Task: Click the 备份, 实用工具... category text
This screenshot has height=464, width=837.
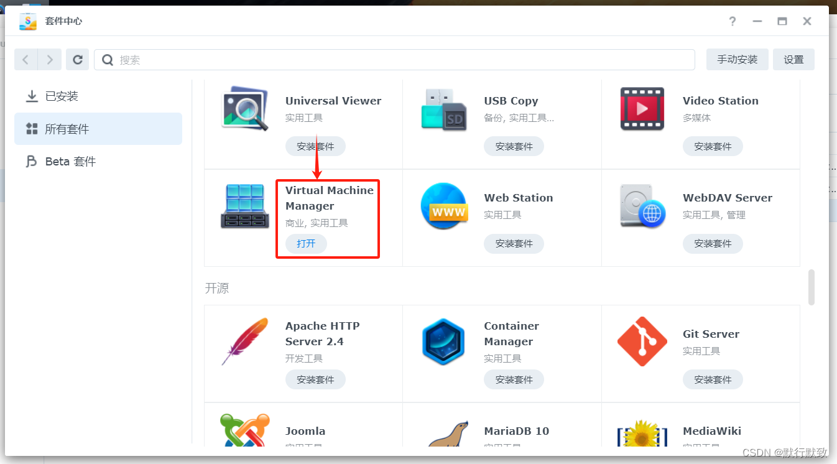Action: point(519,118)
